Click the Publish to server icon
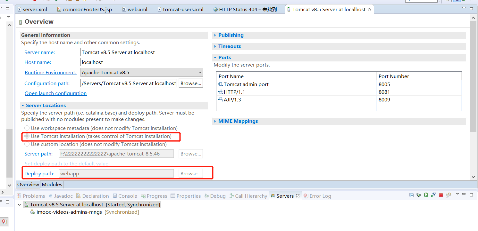The width and height of the screenshot is (478, 231). [x=448, y=195]
